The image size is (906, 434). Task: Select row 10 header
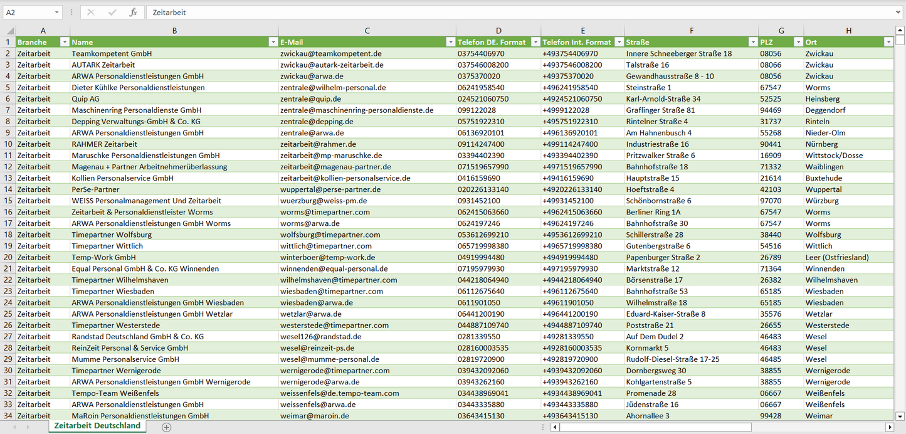[x=8, y=144]
